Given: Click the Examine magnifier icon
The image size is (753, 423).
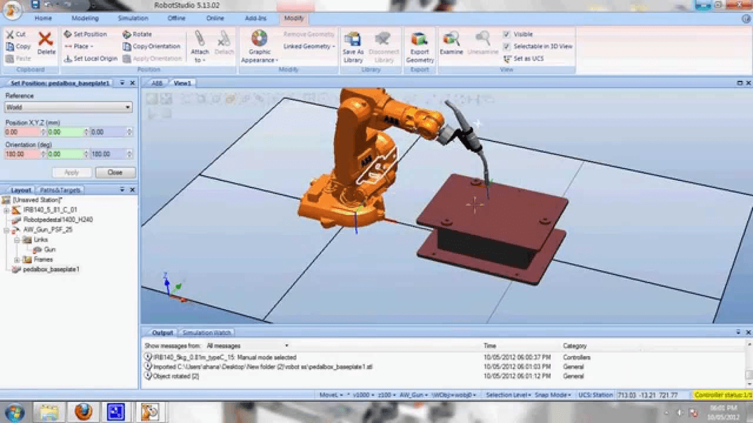Looking at the screenshot, I should (x=451, y=39).
